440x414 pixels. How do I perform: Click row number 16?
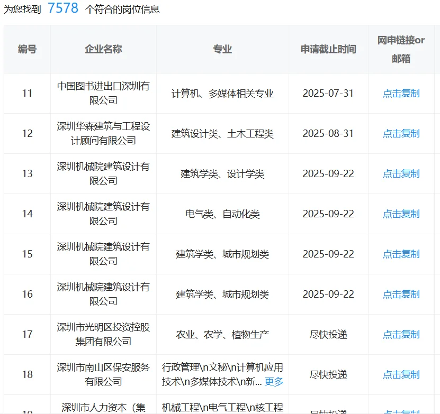(27, 295)
